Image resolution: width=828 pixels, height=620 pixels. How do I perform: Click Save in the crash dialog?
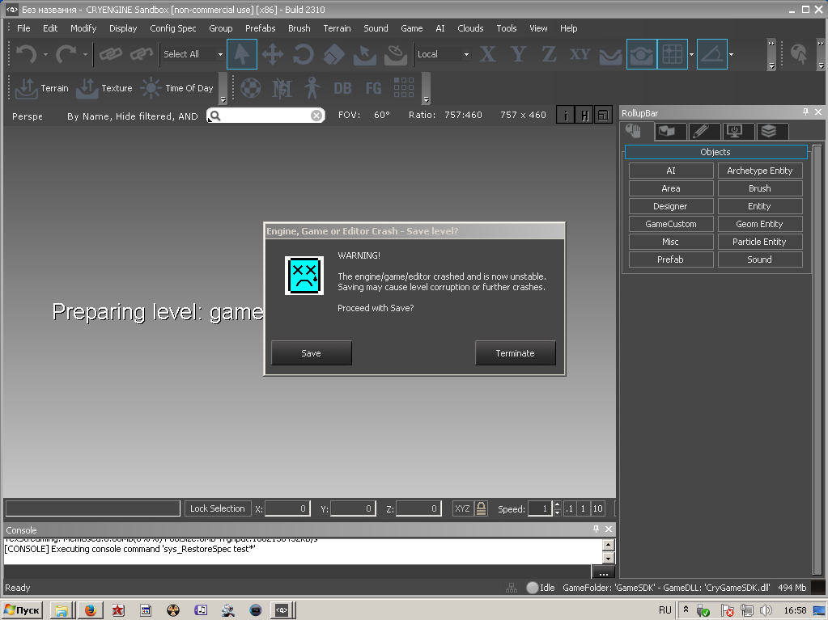coord(311,352)
